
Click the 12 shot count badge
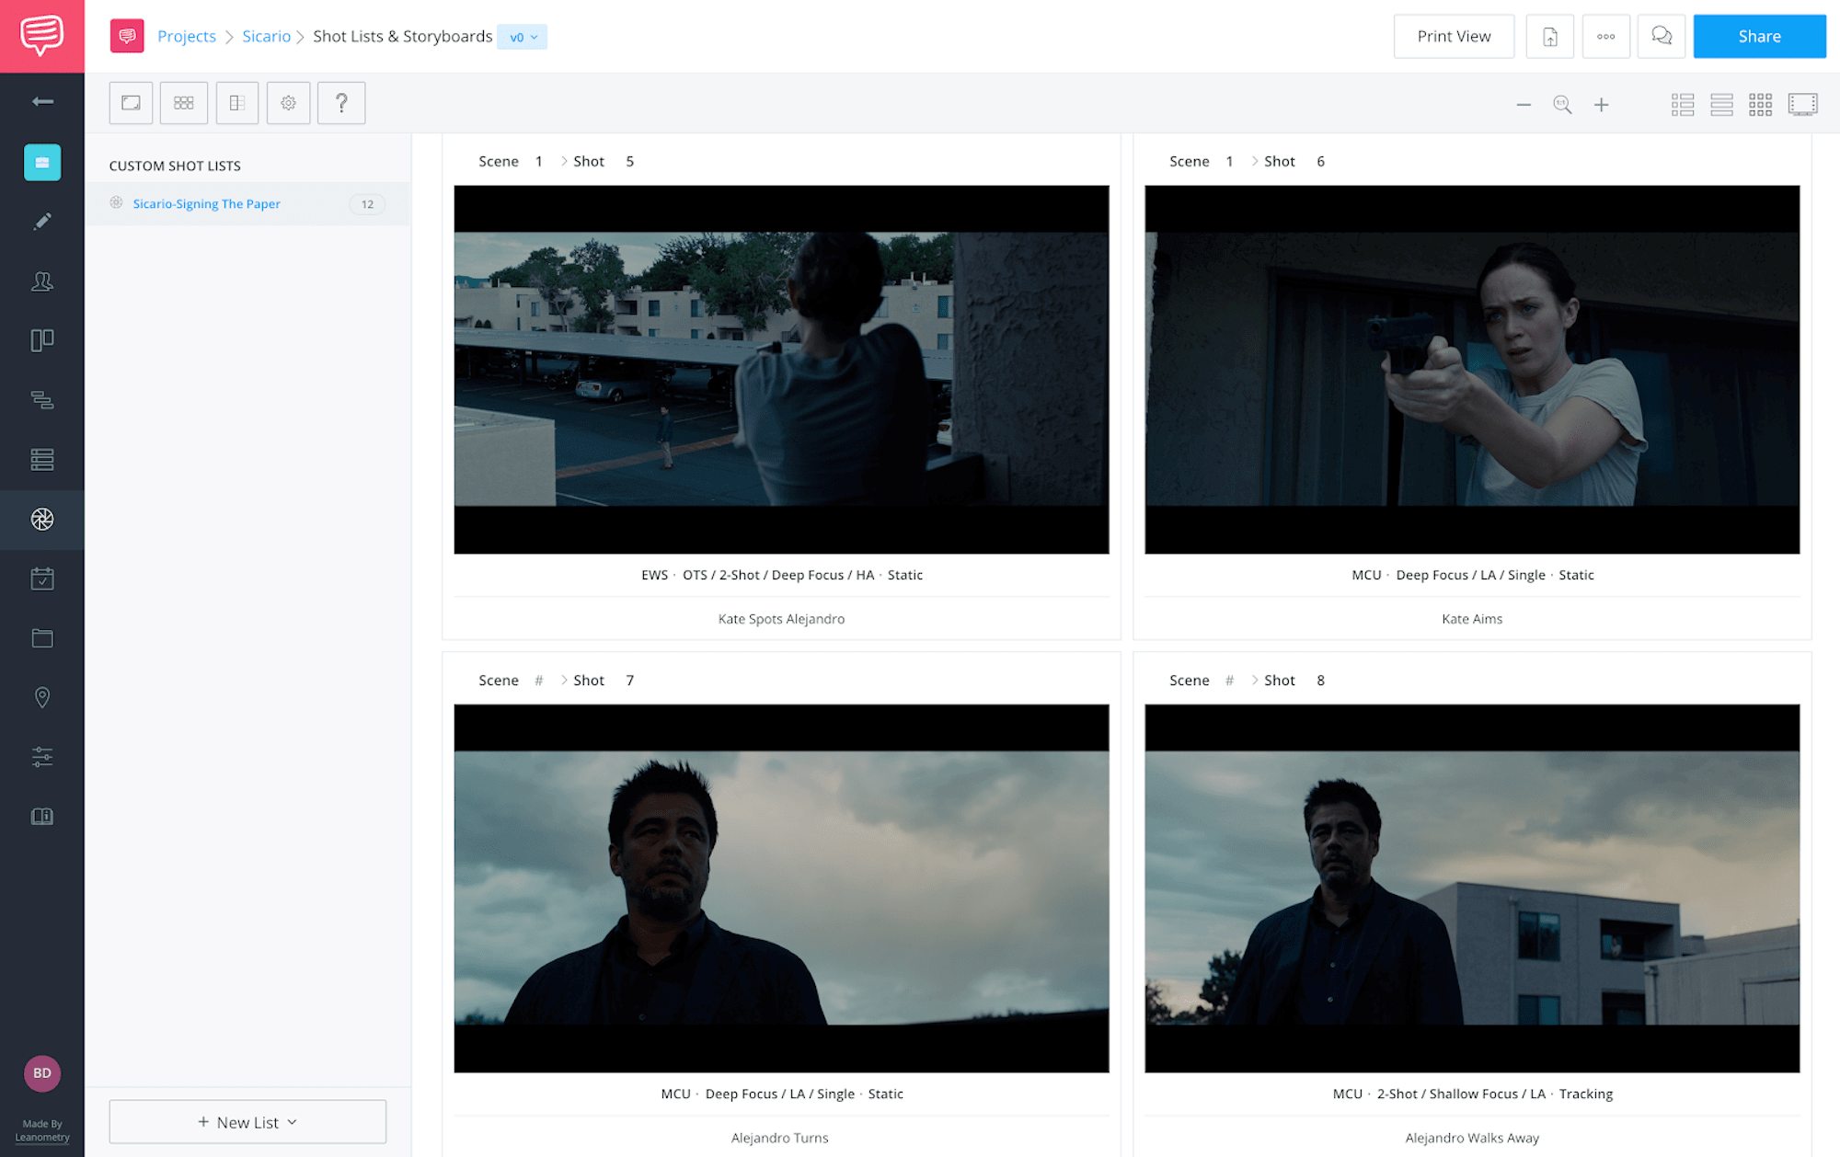tap(367, 204)
